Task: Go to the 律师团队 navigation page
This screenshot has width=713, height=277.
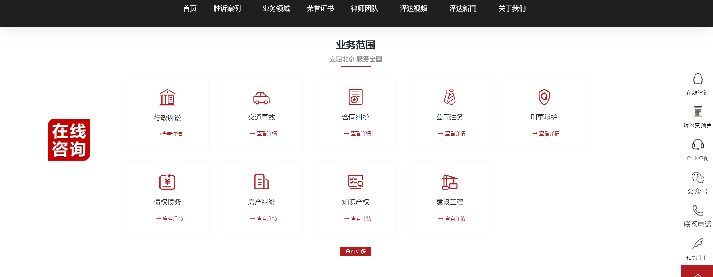Action: (x=364, y=8)
